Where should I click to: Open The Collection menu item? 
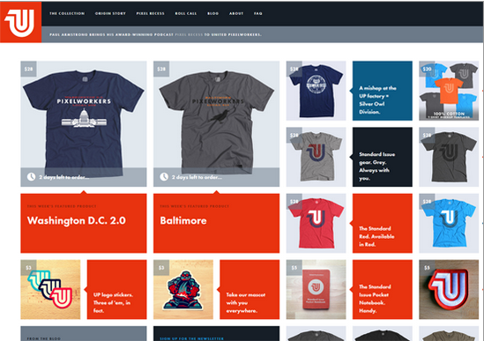67,13
